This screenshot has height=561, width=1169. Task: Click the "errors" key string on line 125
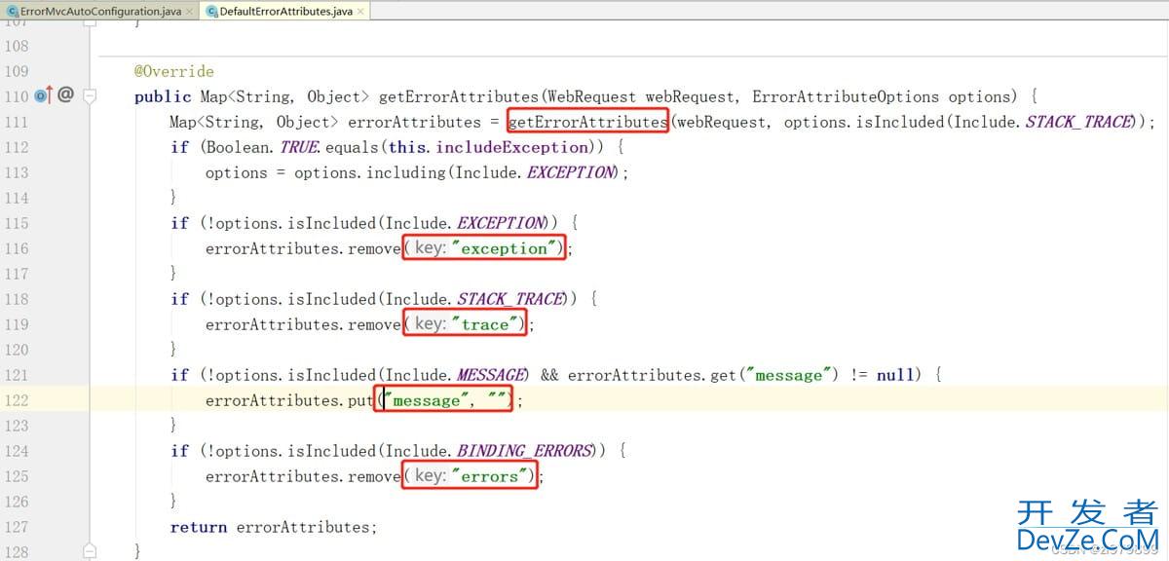[x=492, y=476]
